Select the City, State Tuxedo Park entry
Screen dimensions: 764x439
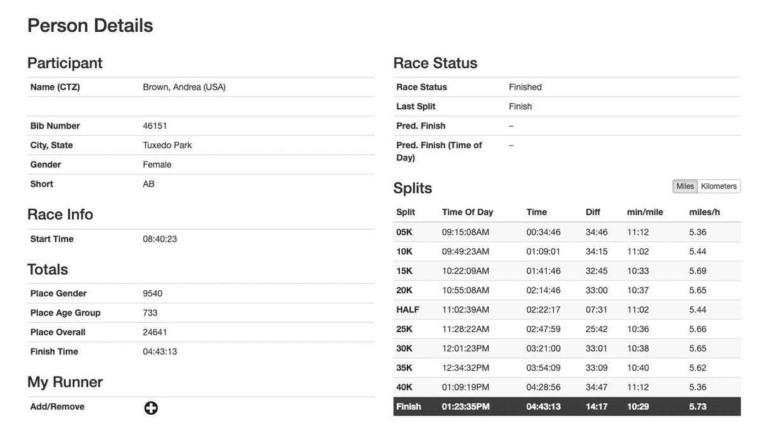pyautogui.click(x=166, y=144)
